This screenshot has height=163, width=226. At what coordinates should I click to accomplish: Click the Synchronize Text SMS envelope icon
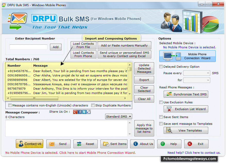(169, 94)
